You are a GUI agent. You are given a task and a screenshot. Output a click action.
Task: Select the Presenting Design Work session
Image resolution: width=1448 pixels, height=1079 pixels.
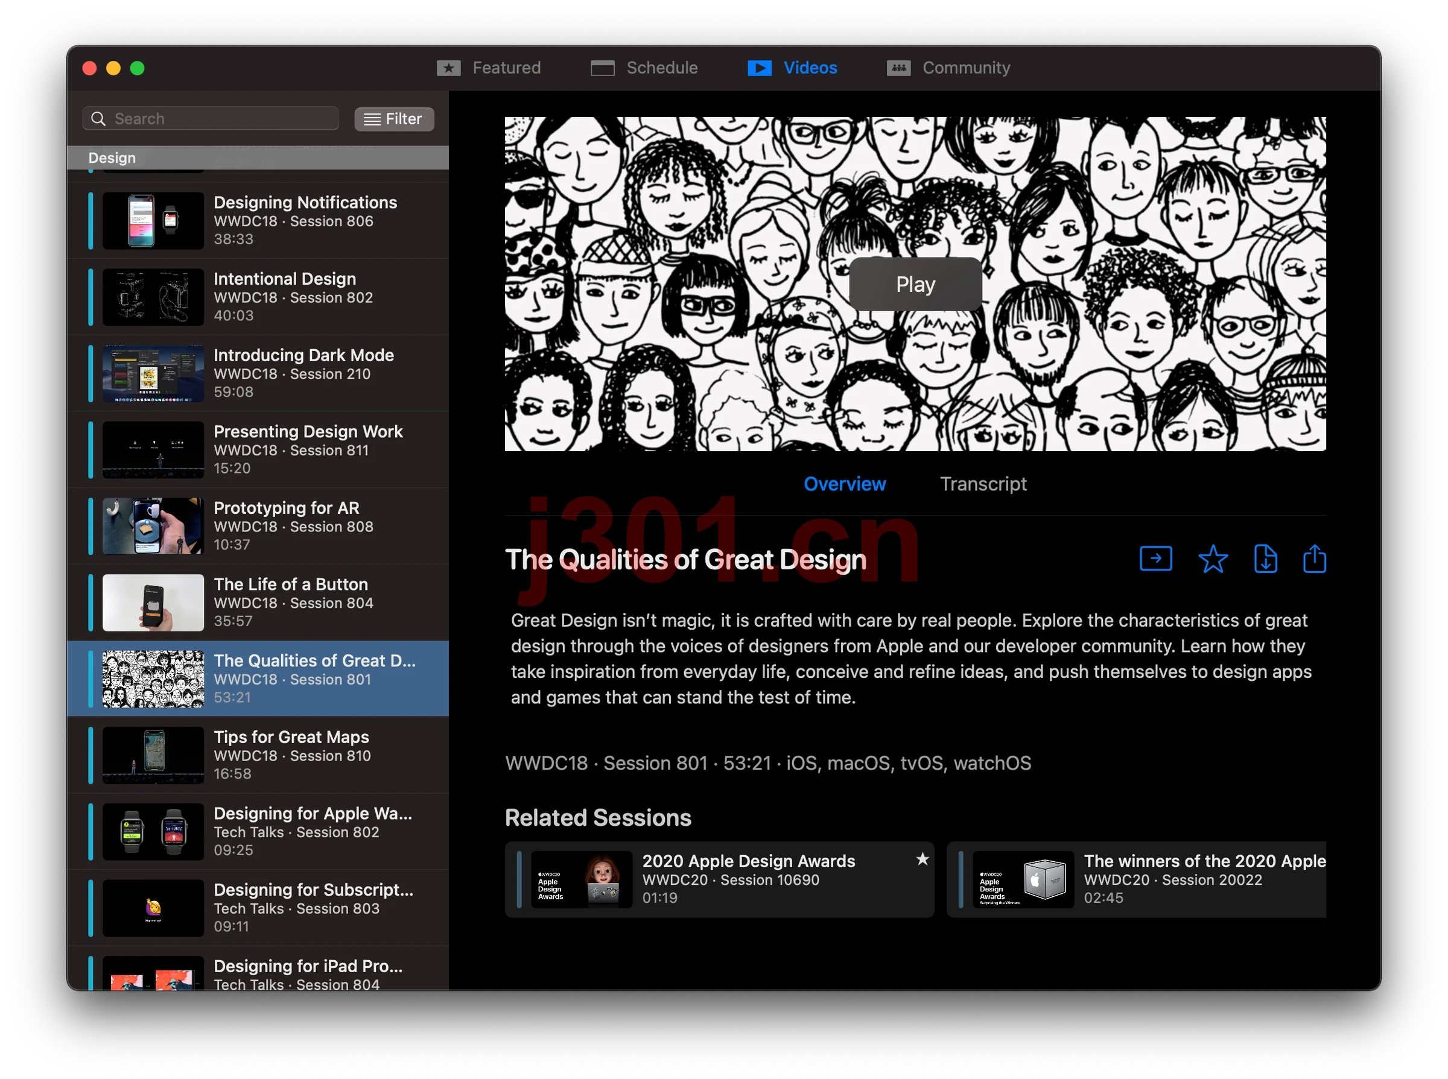258,450
